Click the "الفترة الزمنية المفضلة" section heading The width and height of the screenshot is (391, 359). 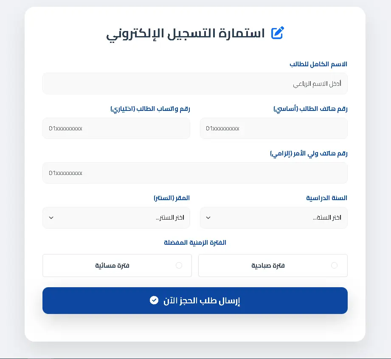pyautogui.click(x=195, y=242)
